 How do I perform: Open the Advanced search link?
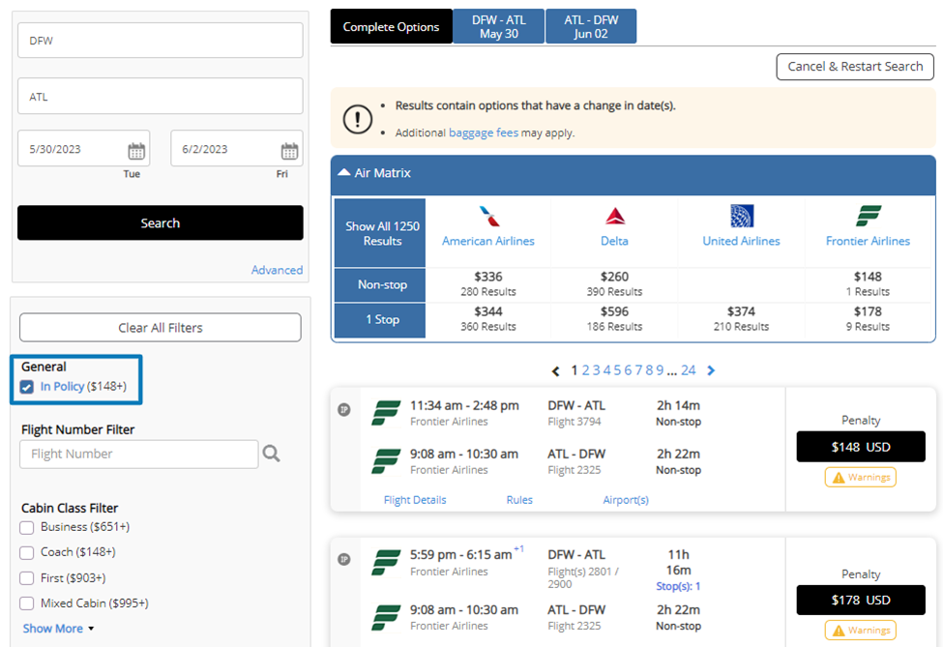pyautogui.click(x=277, y=270)
